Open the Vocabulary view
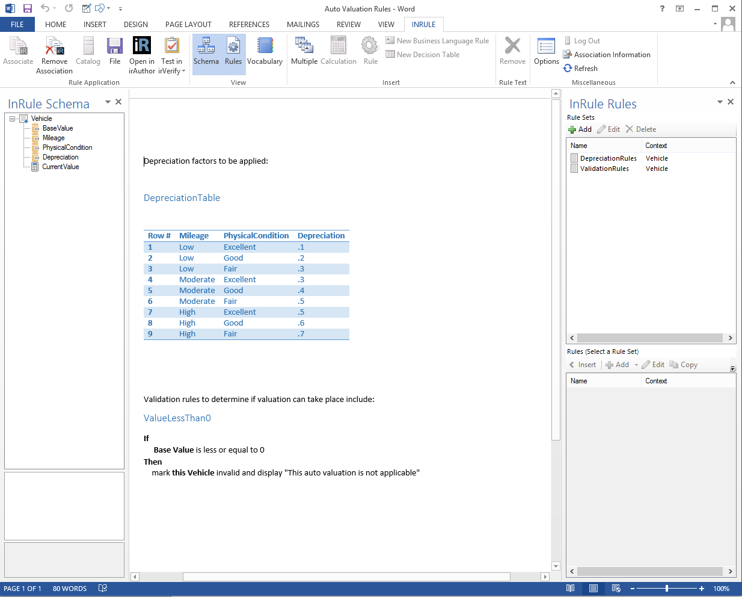The height and width of the screenshot is (597, 742). [x=265, y=46]
